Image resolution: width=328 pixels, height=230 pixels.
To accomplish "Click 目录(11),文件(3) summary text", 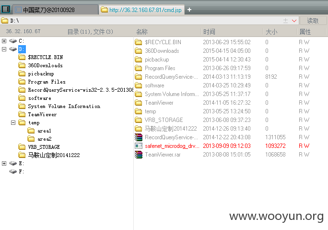I will 90,32.
